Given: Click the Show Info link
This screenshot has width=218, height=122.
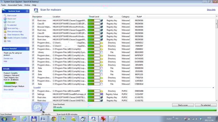Looking at the screenshot, I should click(x=211, y=10).
